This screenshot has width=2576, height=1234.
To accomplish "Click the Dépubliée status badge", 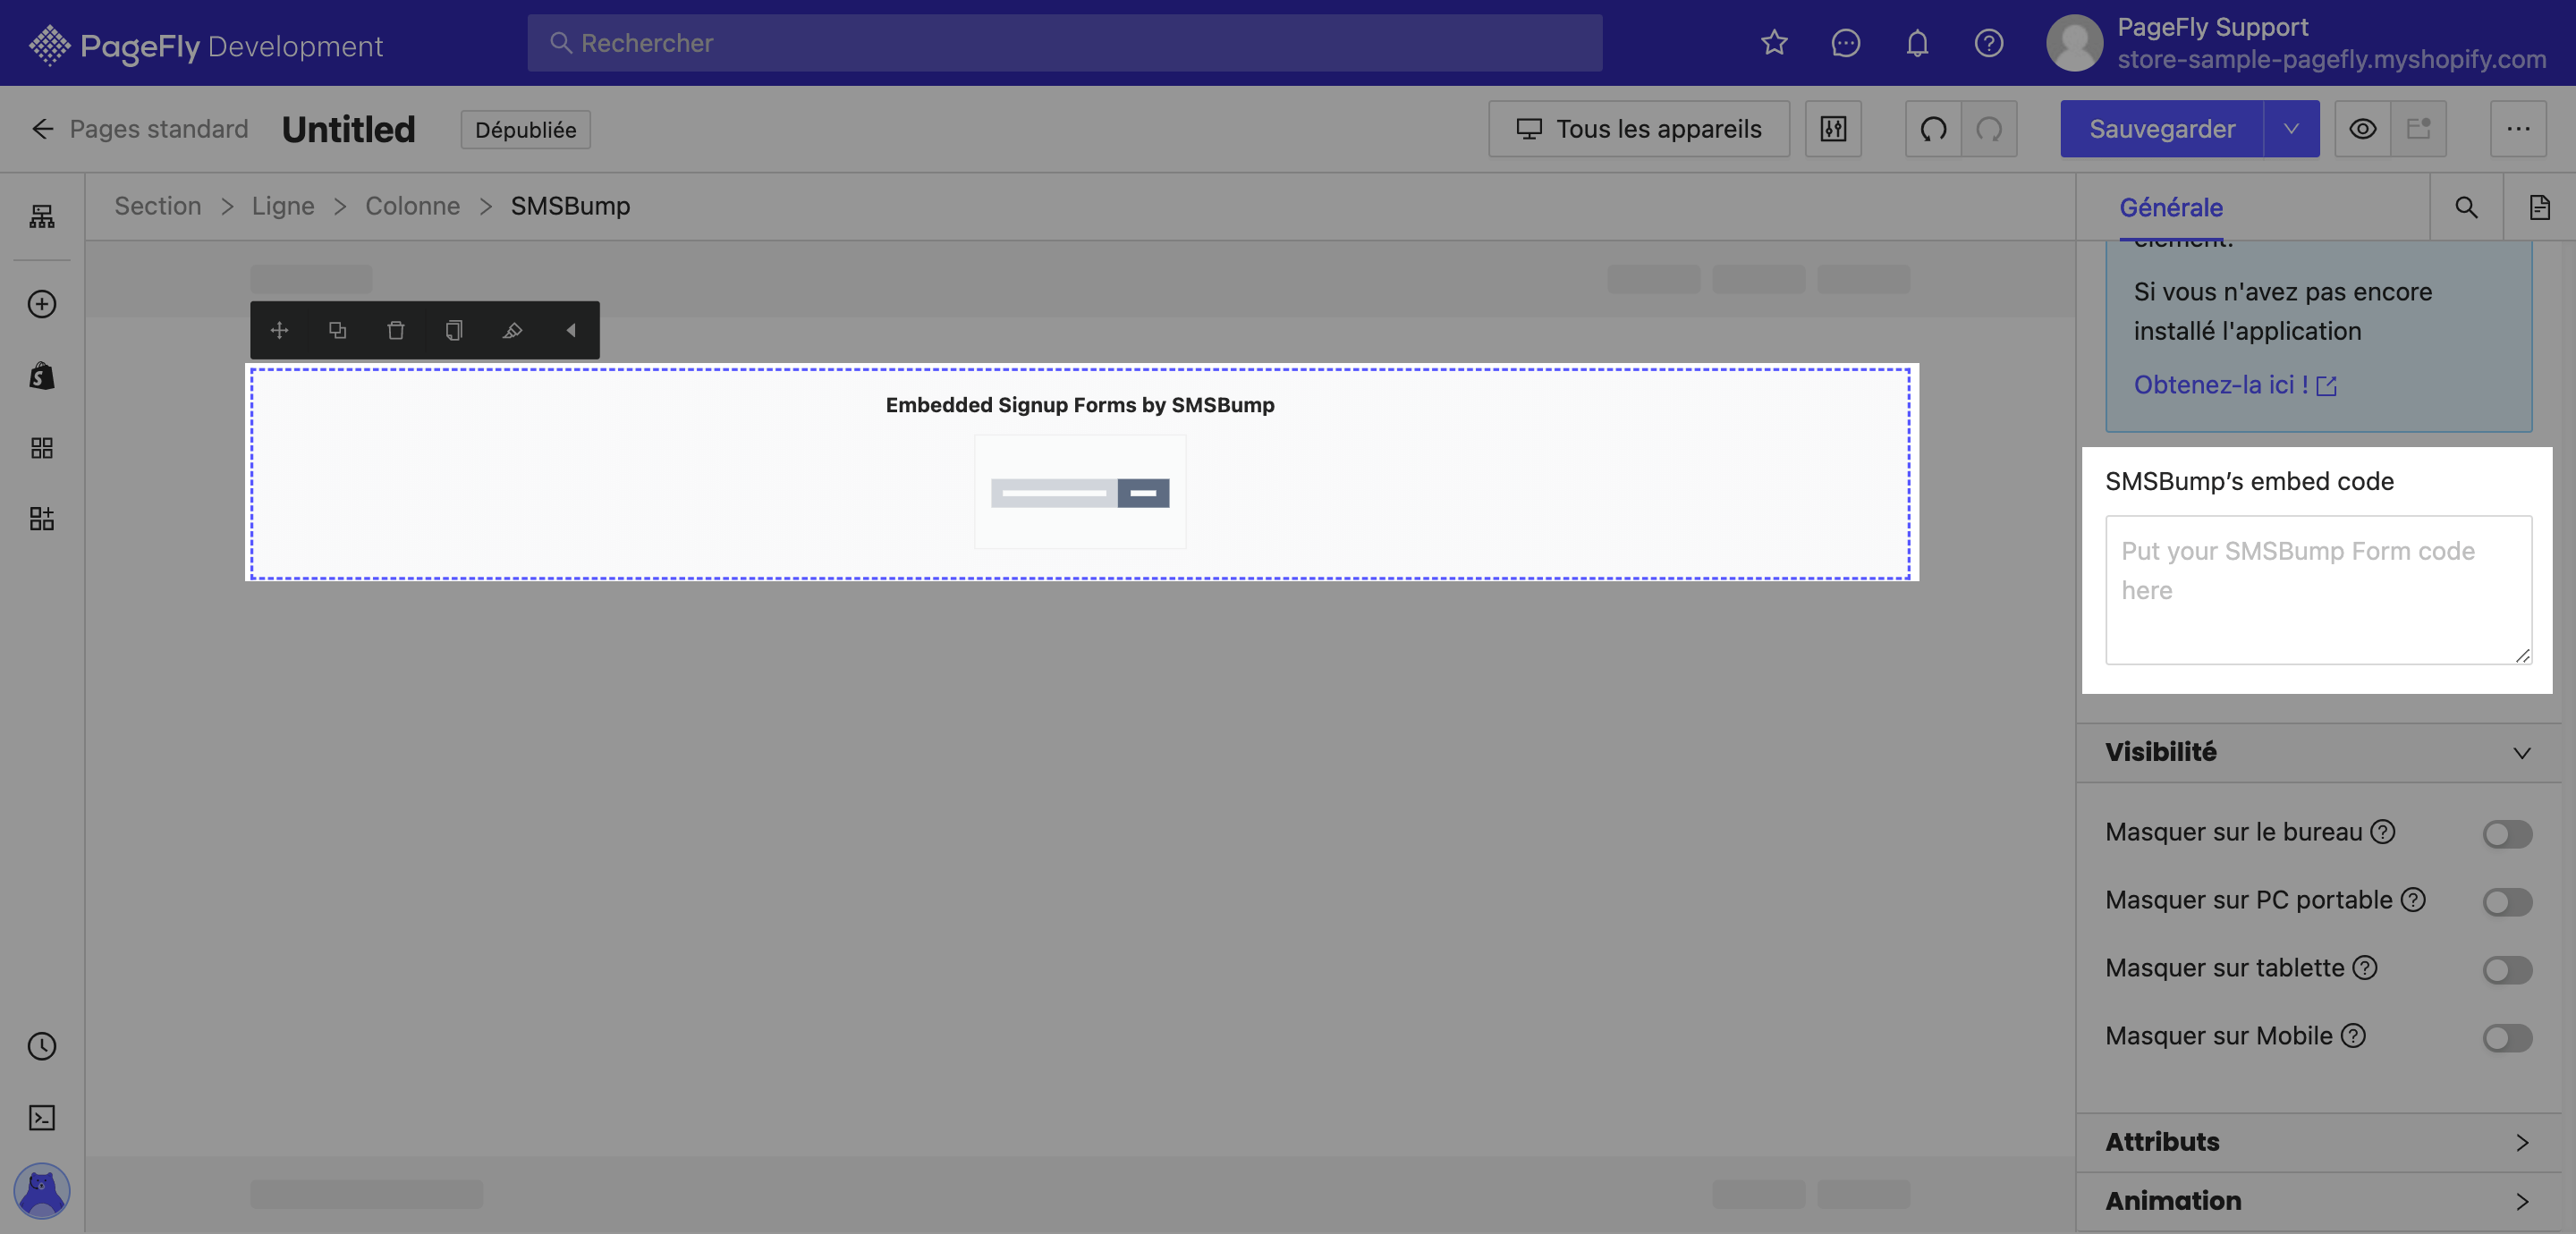I will pos(525,129).
